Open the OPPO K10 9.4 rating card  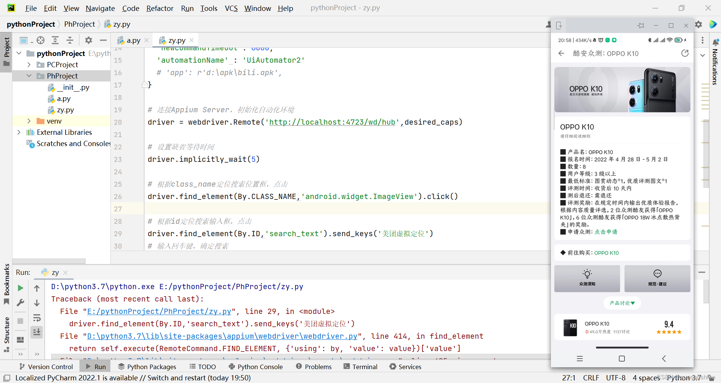[622, 327]
